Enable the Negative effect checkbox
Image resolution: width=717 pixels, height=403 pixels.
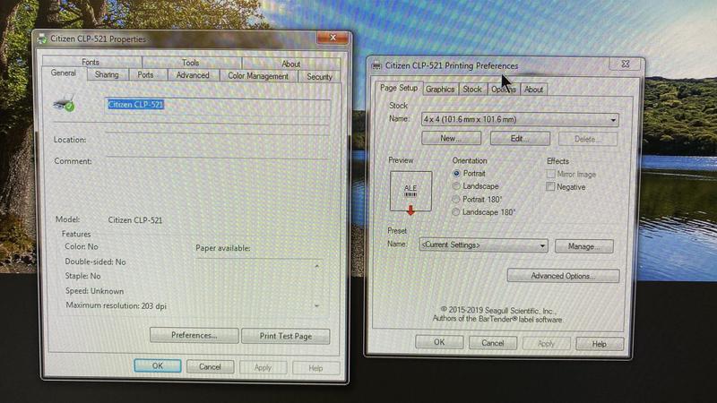tap(550, 186)
